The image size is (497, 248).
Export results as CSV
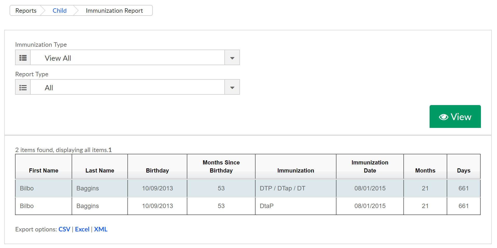64,229
